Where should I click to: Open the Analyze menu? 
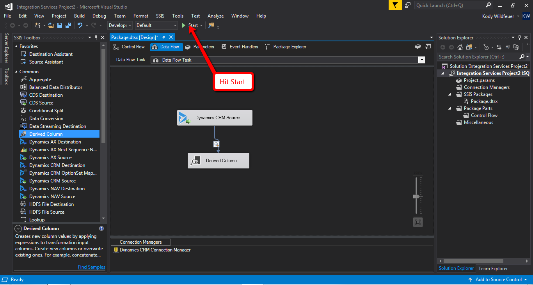[215, 16]
